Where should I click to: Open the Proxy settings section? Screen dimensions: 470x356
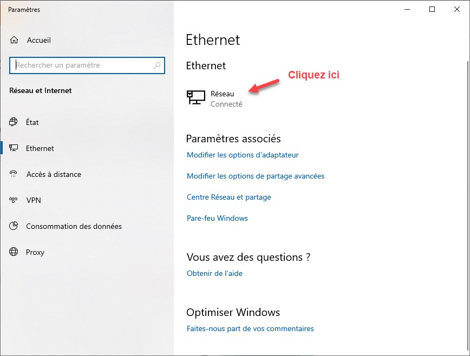(x=35, y=252)
